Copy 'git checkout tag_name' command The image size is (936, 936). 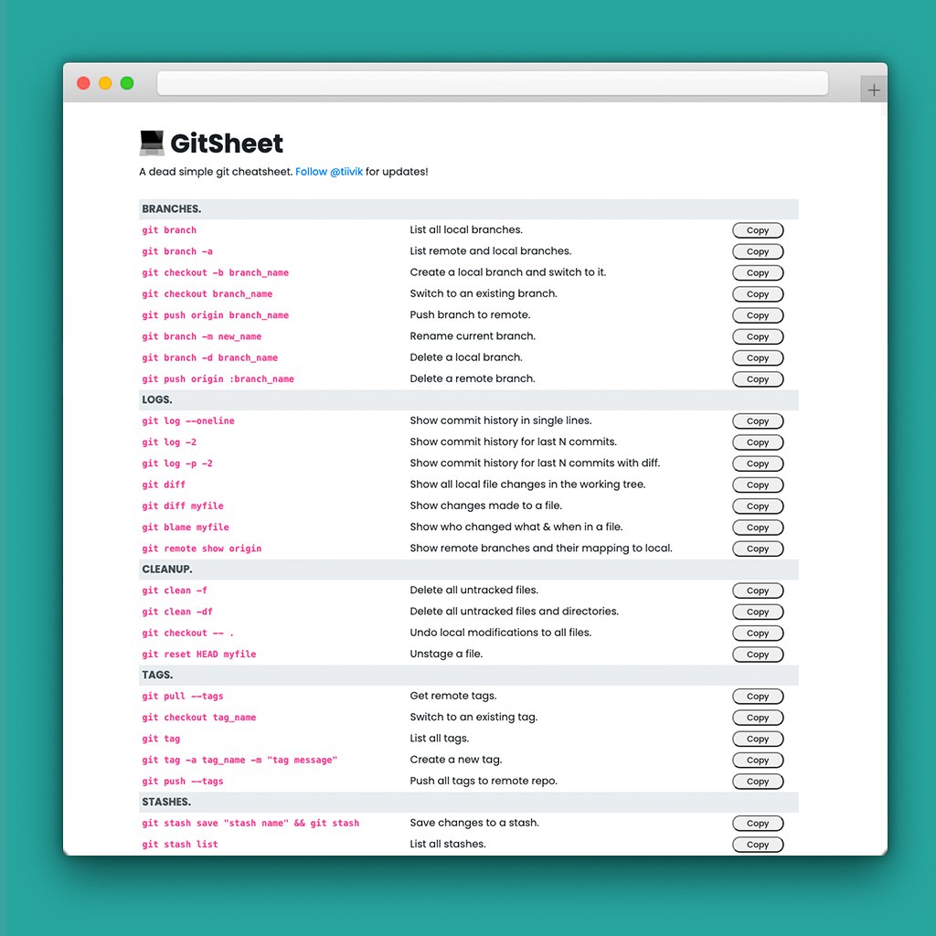coord(758,718)
